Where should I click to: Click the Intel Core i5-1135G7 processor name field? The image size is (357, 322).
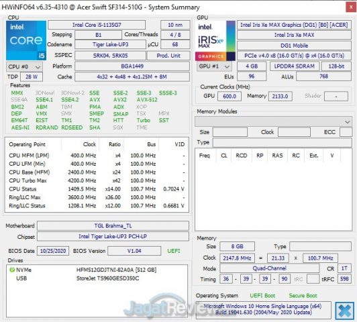click(x=97, y=25)
